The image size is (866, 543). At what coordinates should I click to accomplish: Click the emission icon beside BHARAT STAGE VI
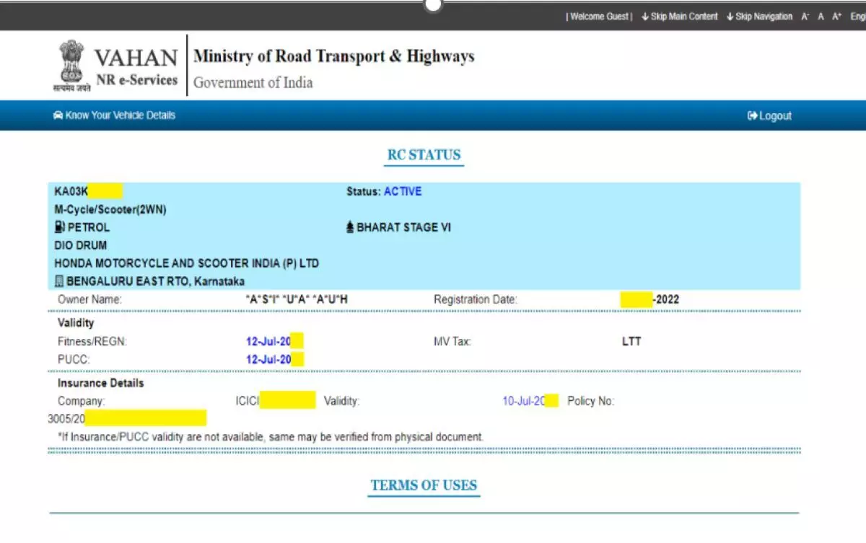coord(349,227)
